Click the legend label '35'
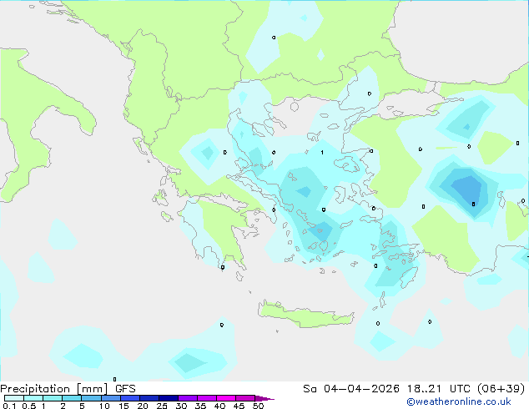529x409 pixels. tap(200, 406)
